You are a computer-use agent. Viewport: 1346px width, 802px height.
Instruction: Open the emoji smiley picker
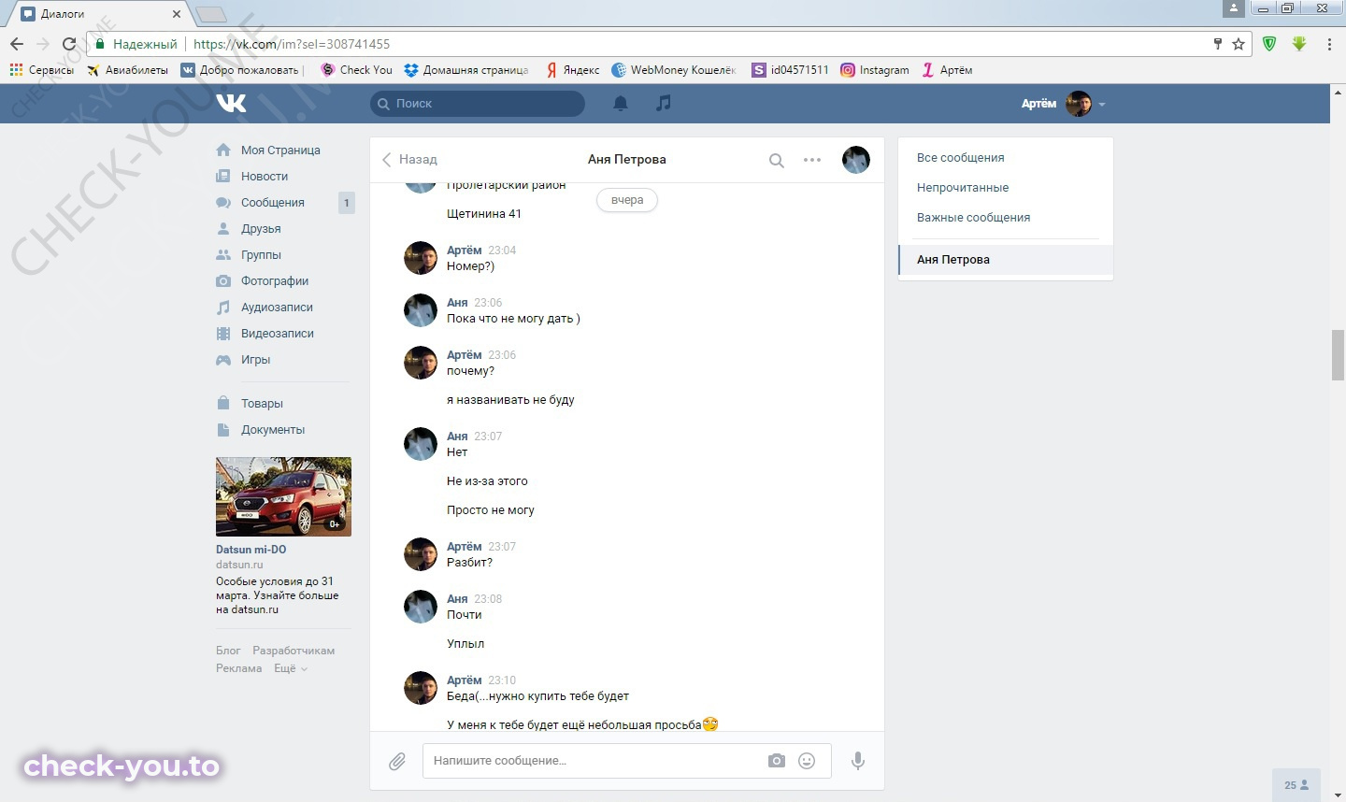[x=807, y=761]
